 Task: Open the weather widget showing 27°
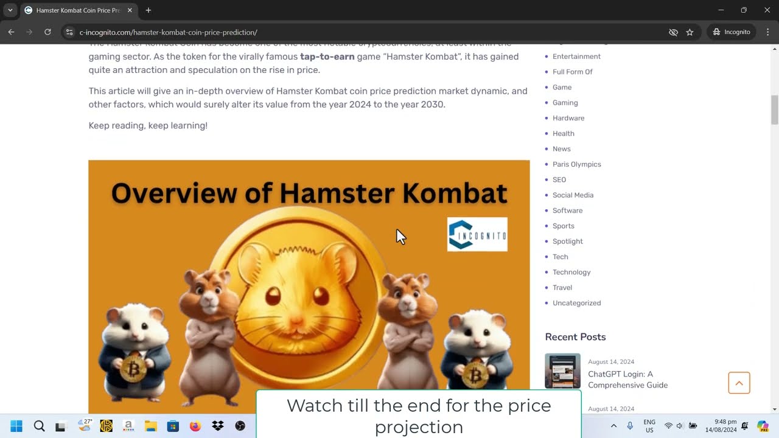pos(85,425)
